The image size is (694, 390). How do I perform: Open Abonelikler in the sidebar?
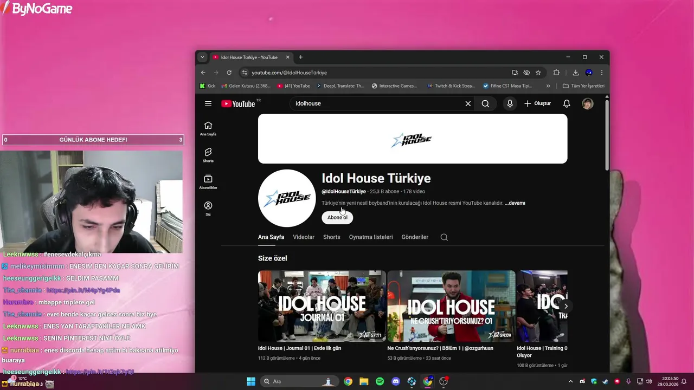[208, 182]
